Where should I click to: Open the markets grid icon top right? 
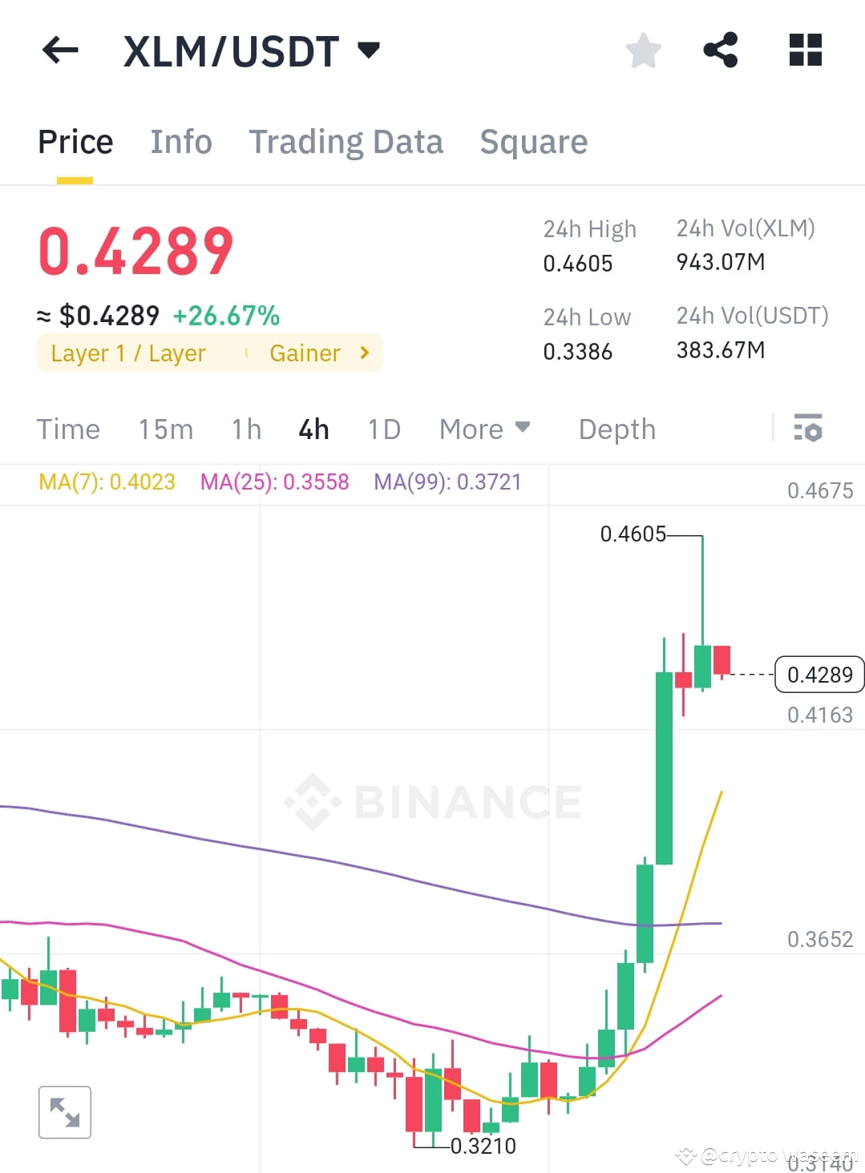804,50
